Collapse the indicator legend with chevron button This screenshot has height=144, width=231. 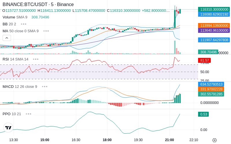click(7, 38)
